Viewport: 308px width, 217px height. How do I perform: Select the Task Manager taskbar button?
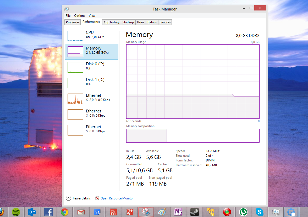(x=276, y=212)
